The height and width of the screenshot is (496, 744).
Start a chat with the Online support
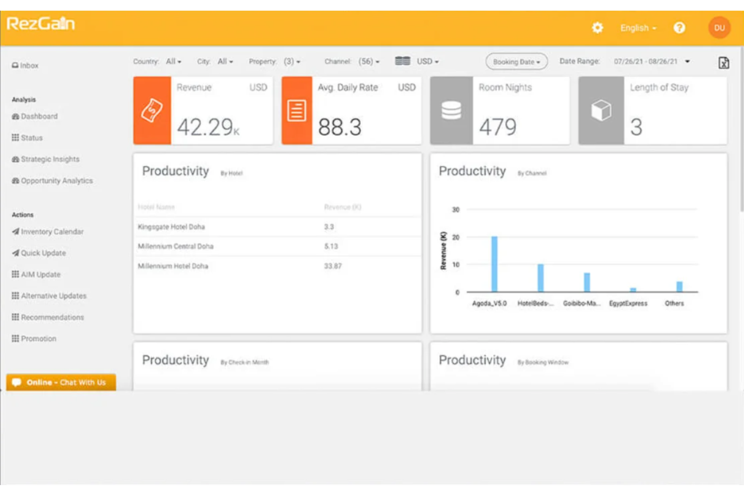pos(60,382)
